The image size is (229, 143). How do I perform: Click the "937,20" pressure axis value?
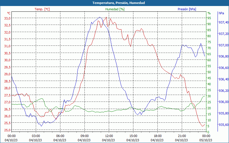click(x=223, y=34)
